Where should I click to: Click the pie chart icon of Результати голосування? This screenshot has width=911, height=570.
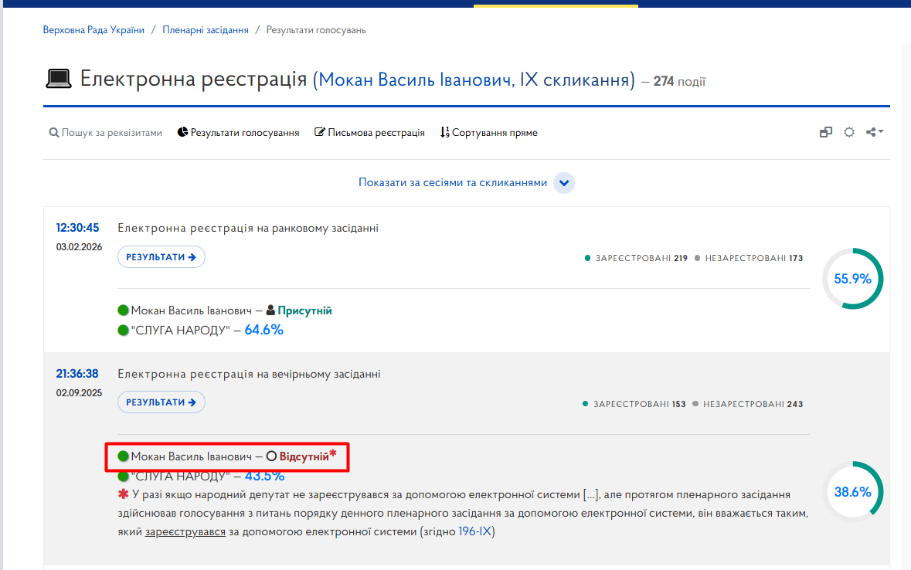coord(182,132)
